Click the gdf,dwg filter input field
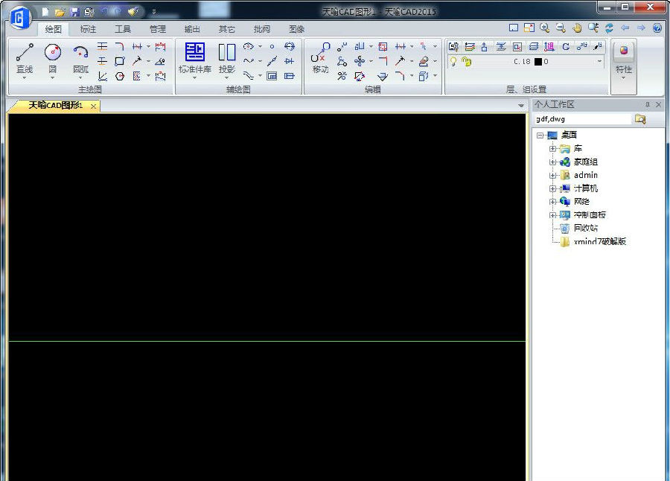 point(583,119)
